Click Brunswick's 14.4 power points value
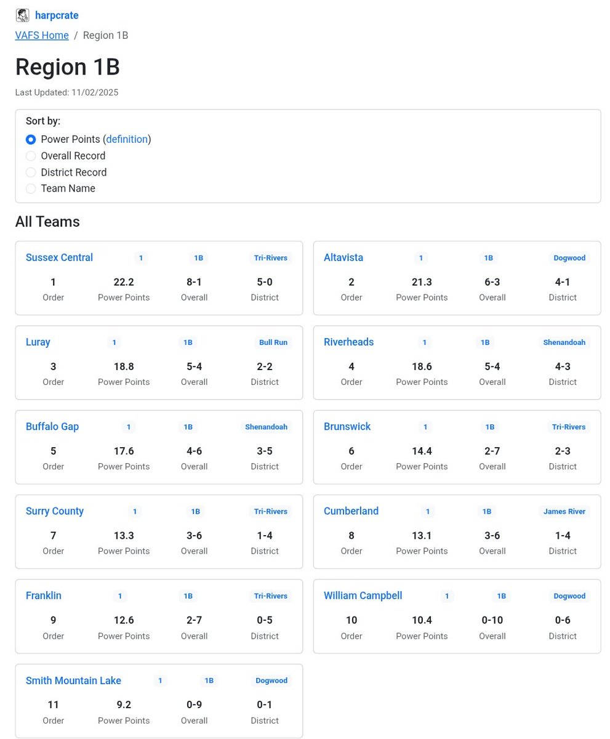Viewport: 610px width, 739px height. 422,451
